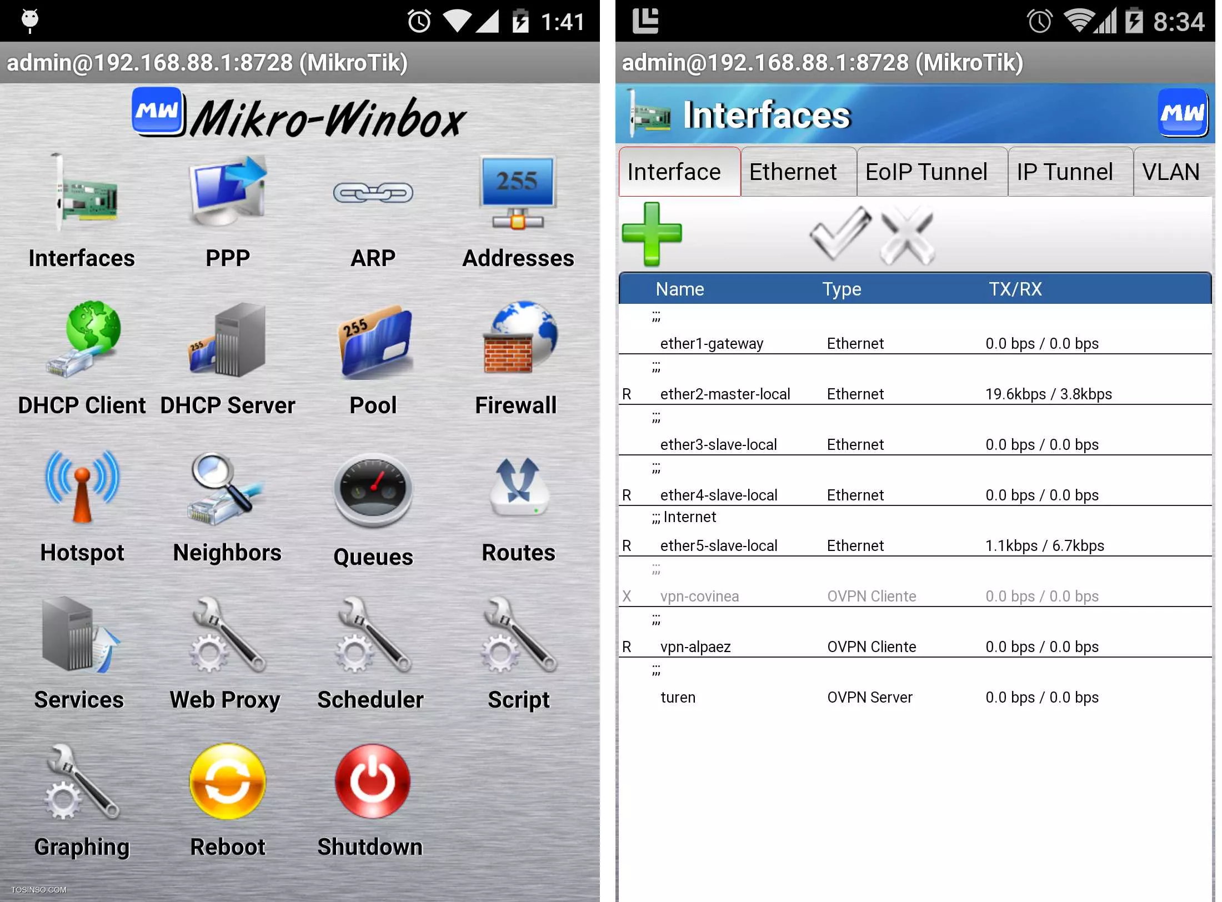Switch to the Ethernet tab
This screenshot has width=1222, height=902.
(798, 172)
